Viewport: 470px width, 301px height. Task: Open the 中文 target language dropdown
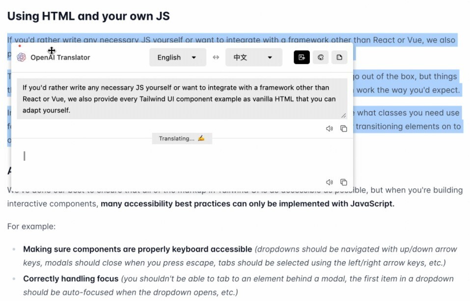(253, 57)
